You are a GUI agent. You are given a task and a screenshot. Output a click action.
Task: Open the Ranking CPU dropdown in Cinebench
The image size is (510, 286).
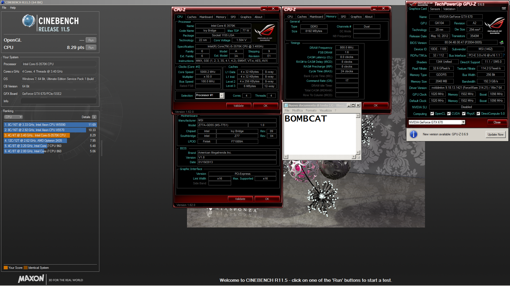(13, 117)
